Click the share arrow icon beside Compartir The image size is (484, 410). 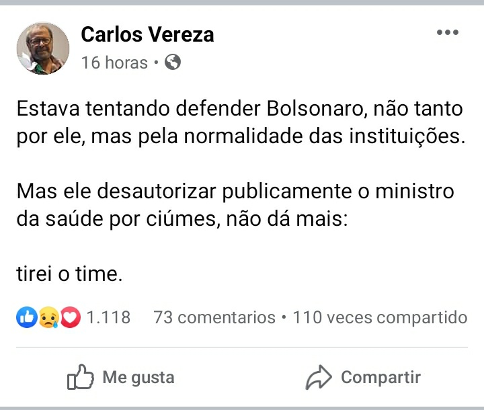[318, 378]
